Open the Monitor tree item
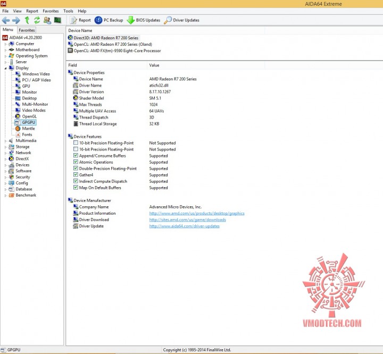The width and height of the screenshot is (383, 354). 29,92
